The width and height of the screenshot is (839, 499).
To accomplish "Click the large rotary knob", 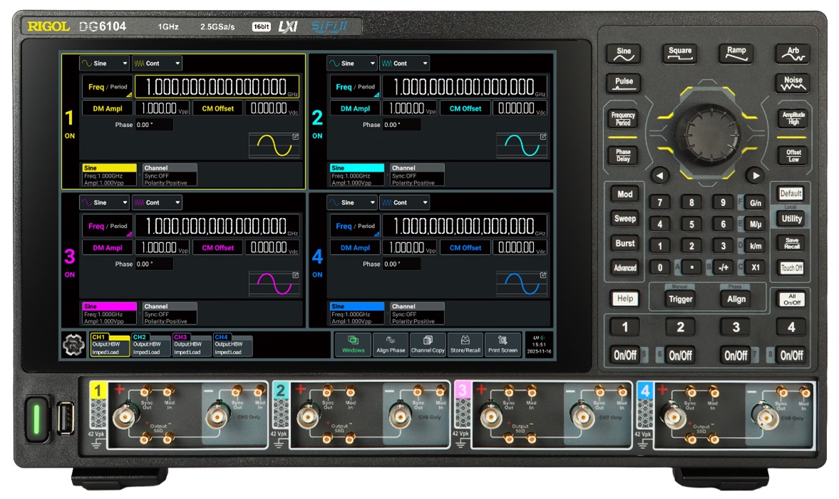I will [707, 134].
